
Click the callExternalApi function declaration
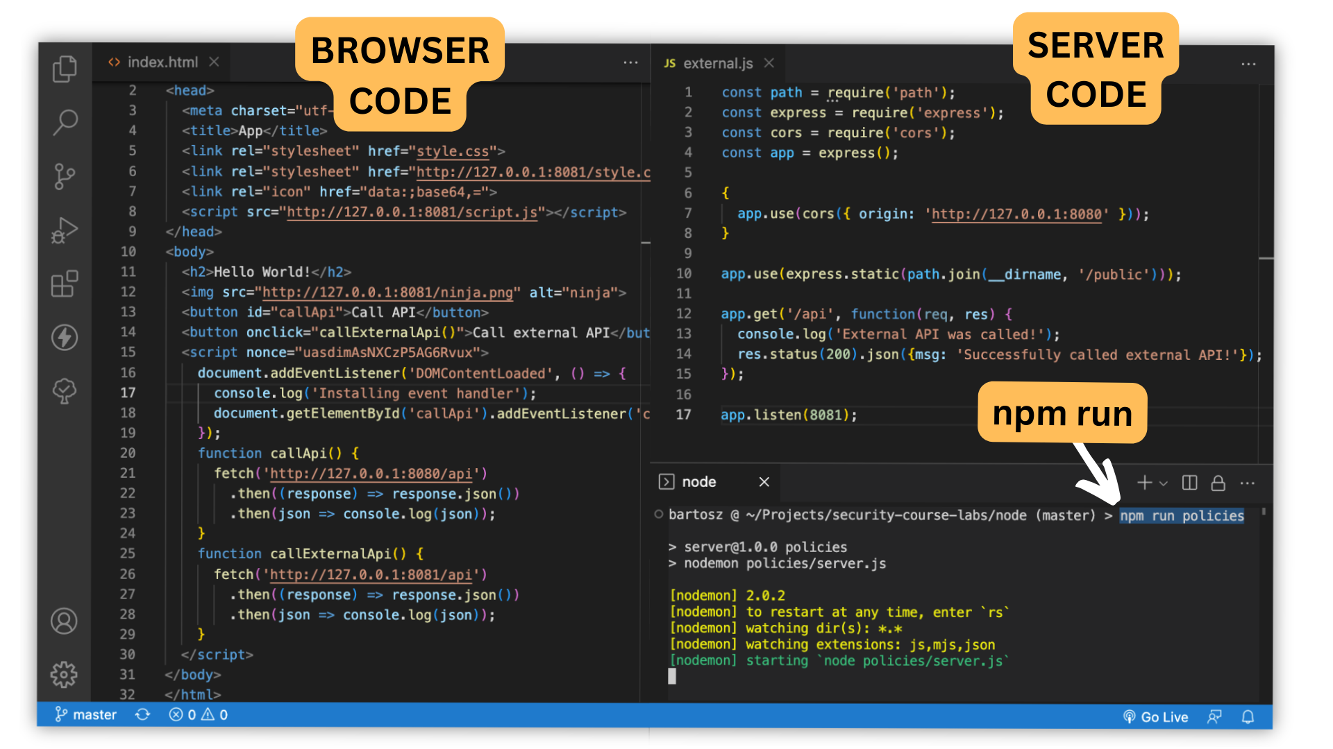(310, 554)
